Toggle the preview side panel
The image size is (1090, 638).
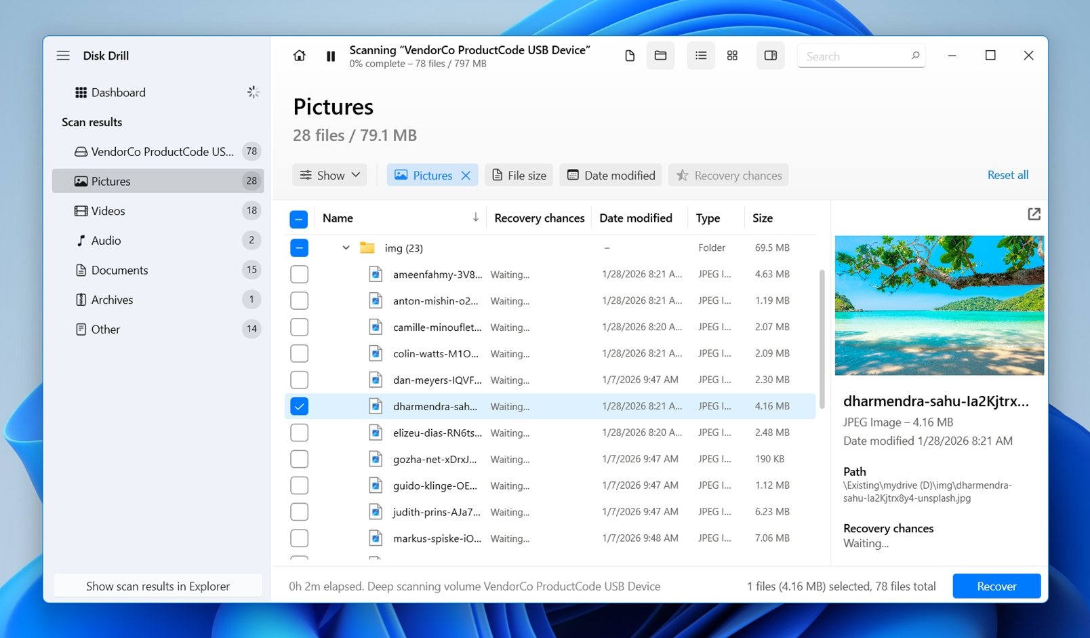[770, 56]
